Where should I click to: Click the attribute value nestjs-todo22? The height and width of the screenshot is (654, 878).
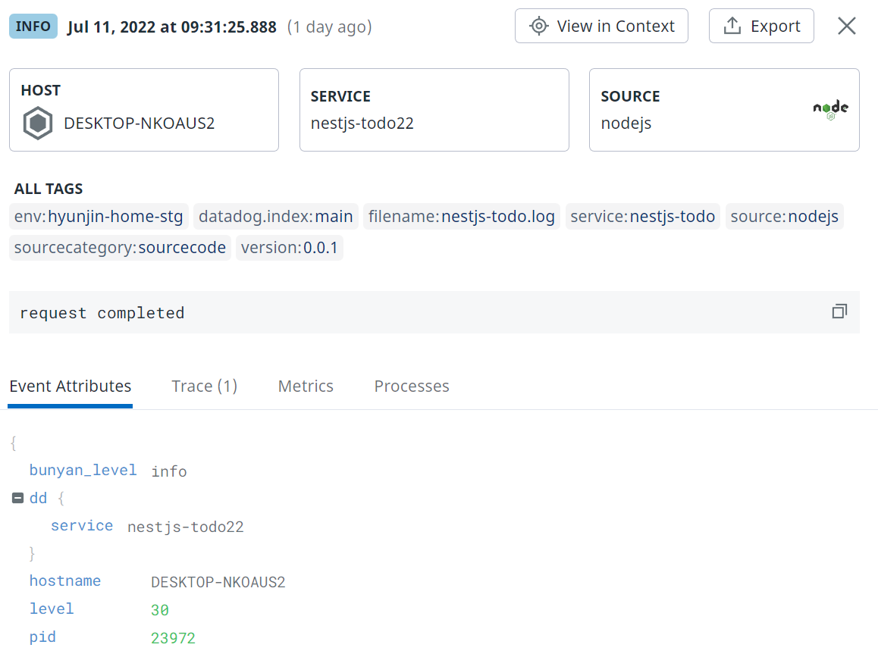click(185, 527)
